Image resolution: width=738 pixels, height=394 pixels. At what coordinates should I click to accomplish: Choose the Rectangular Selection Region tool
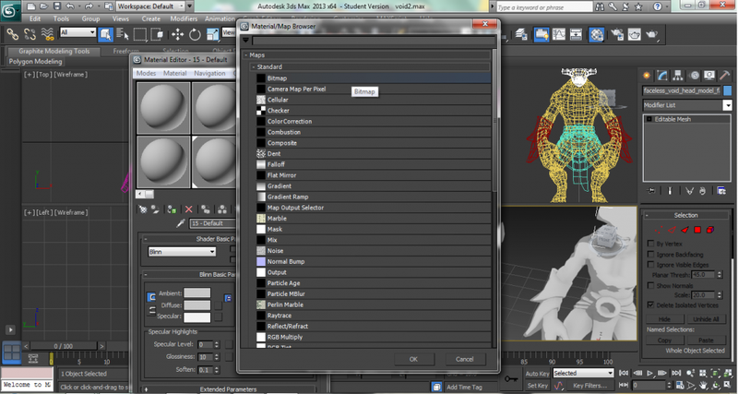click(140, 34)
